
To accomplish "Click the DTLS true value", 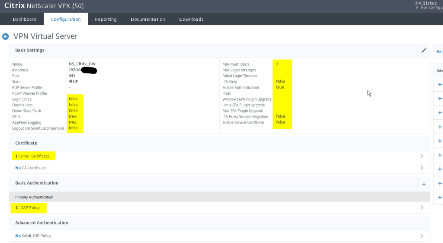I will click(x=72, y=116).
